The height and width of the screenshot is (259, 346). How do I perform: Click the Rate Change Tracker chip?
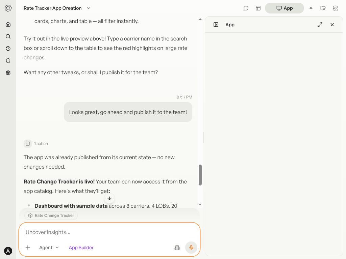(51, 215)
